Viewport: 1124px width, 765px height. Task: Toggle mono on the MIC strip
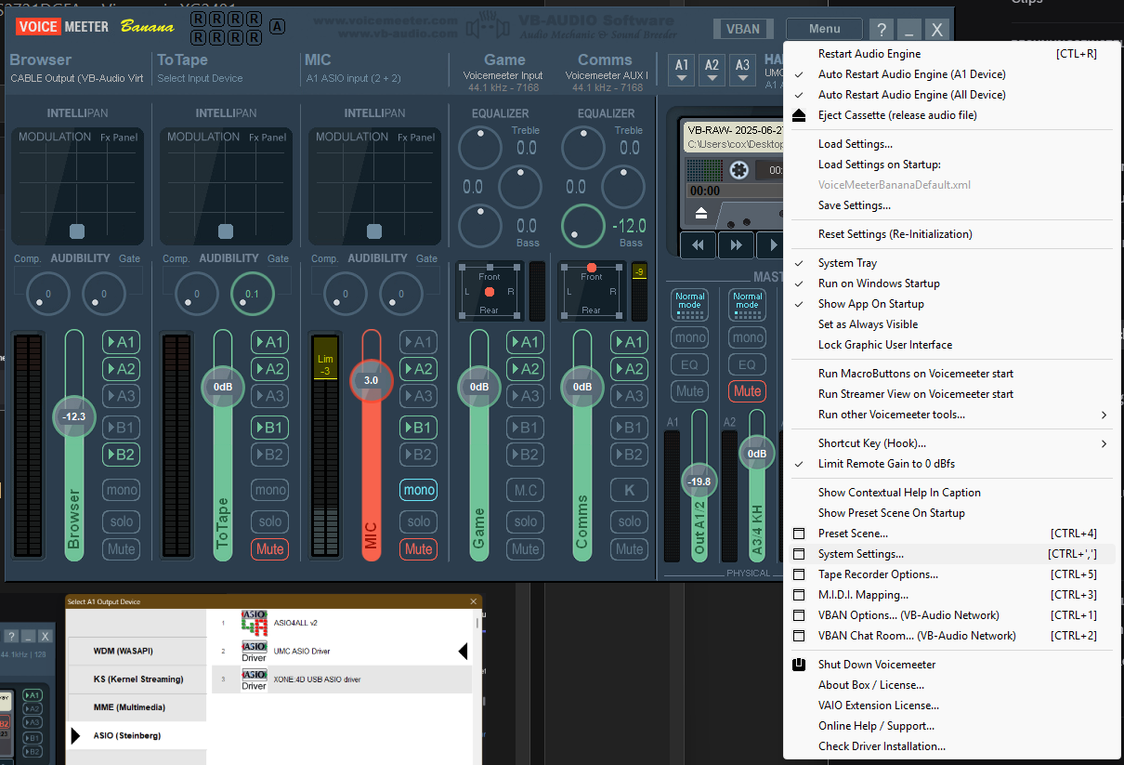[x=419, y=490]
